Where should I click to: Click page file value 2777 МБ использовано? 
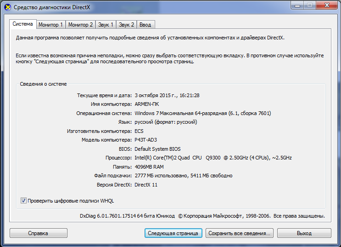pos(162,176)
